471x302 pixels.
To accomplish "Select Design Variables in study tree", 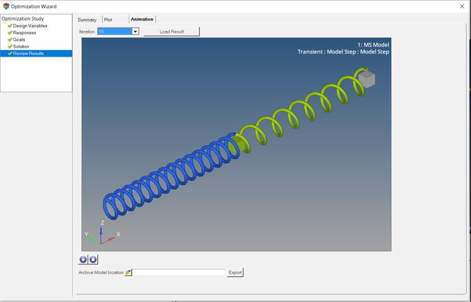I will pos(30,26).
